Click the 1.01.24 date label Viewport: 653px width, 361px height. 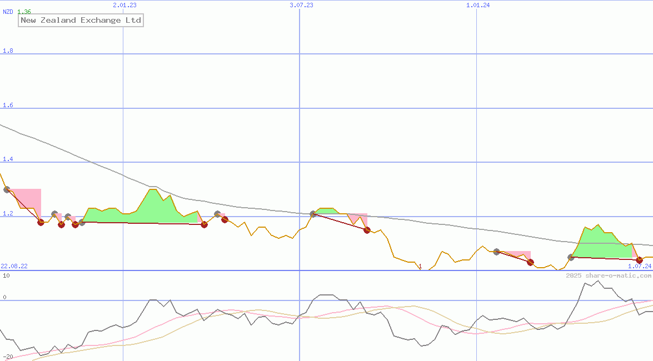pos(478,5)
